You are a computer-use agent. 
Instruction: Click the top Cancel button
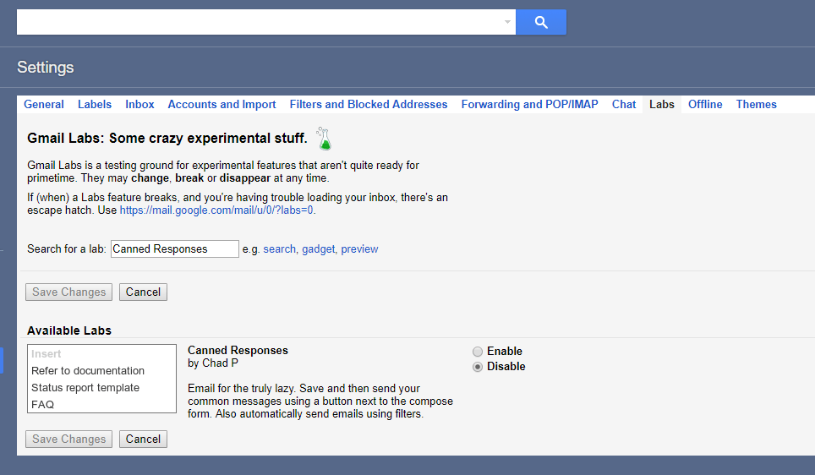tap(143, 292)
